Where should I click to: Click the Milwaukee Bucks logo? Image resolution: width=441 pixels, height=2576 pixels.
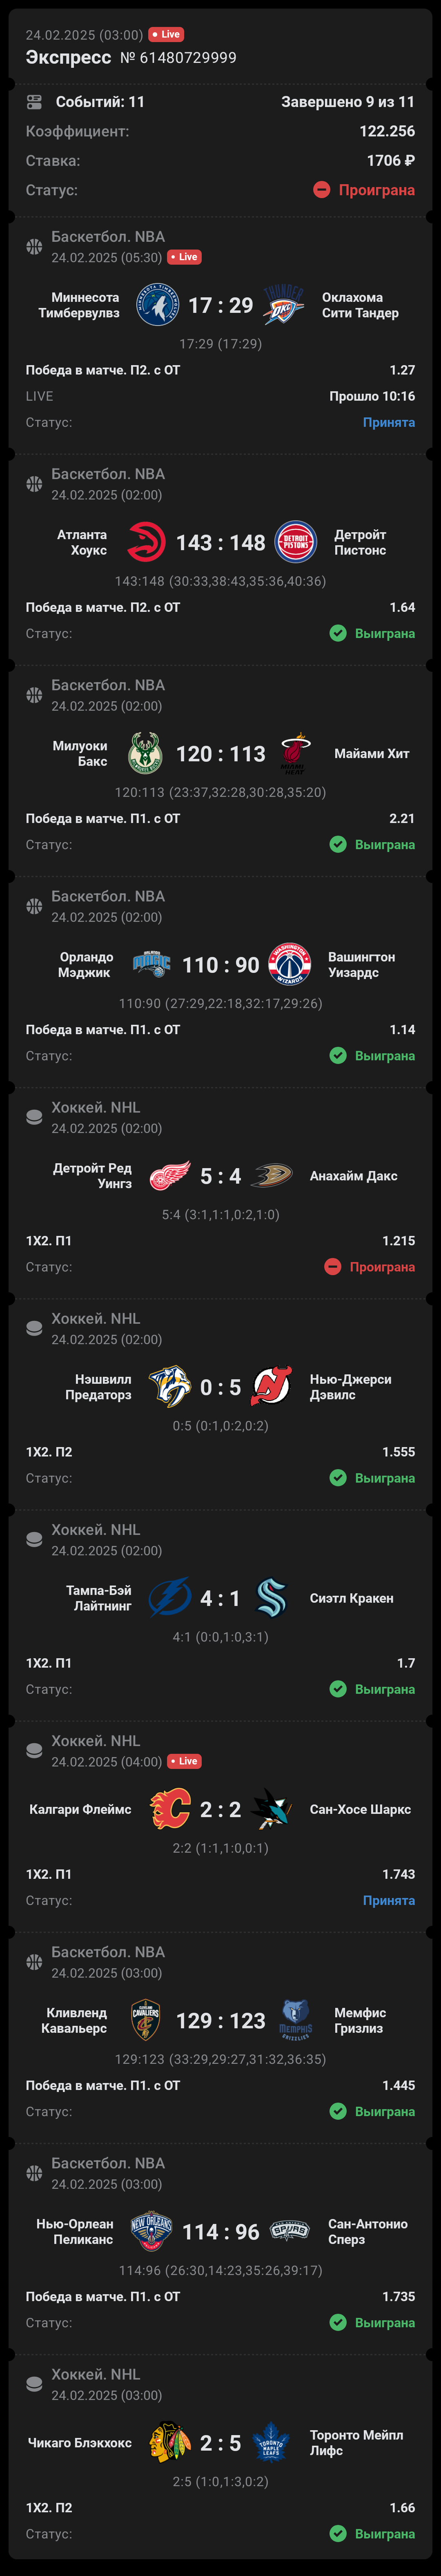(146, 753)
